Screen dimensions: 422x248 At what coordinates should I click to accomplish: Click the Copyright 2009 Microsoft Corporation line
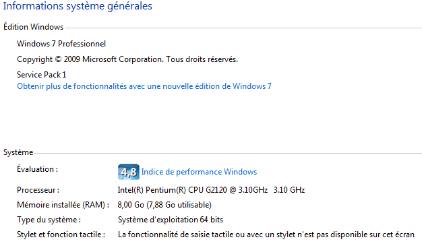(127, 59)
